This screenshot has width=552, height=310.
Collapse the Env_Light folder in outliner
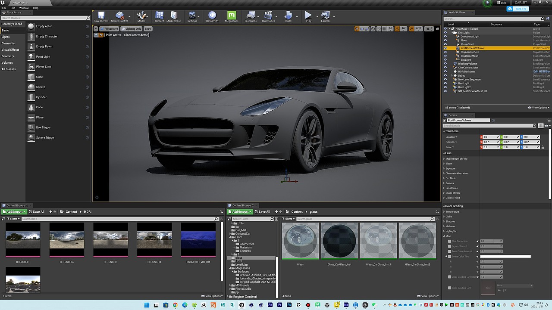click(452, 33)
